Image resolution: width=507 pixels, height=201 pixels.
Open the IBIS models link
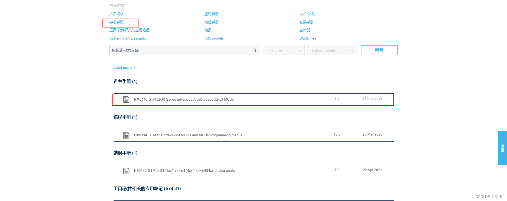(x=214, y=38)
